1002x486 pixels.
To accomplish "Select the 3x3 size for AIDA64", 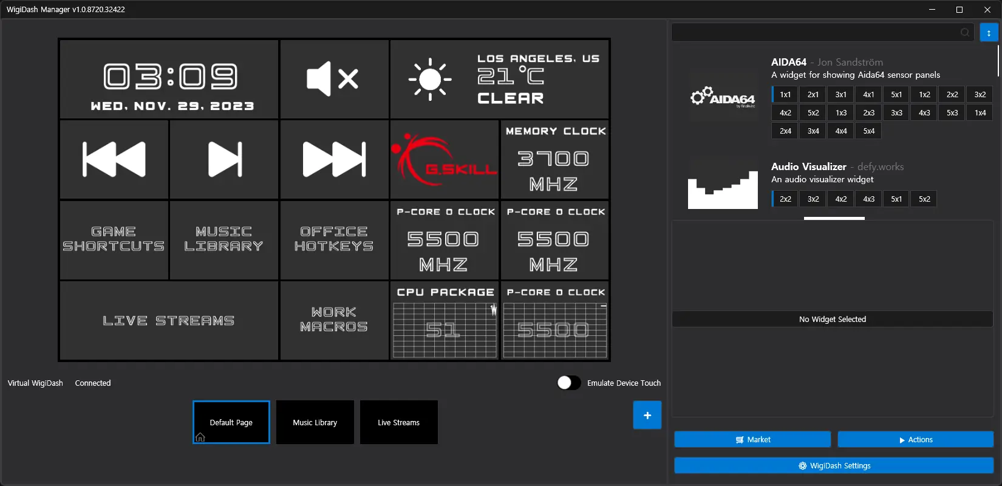I will (x=896, y=113).
